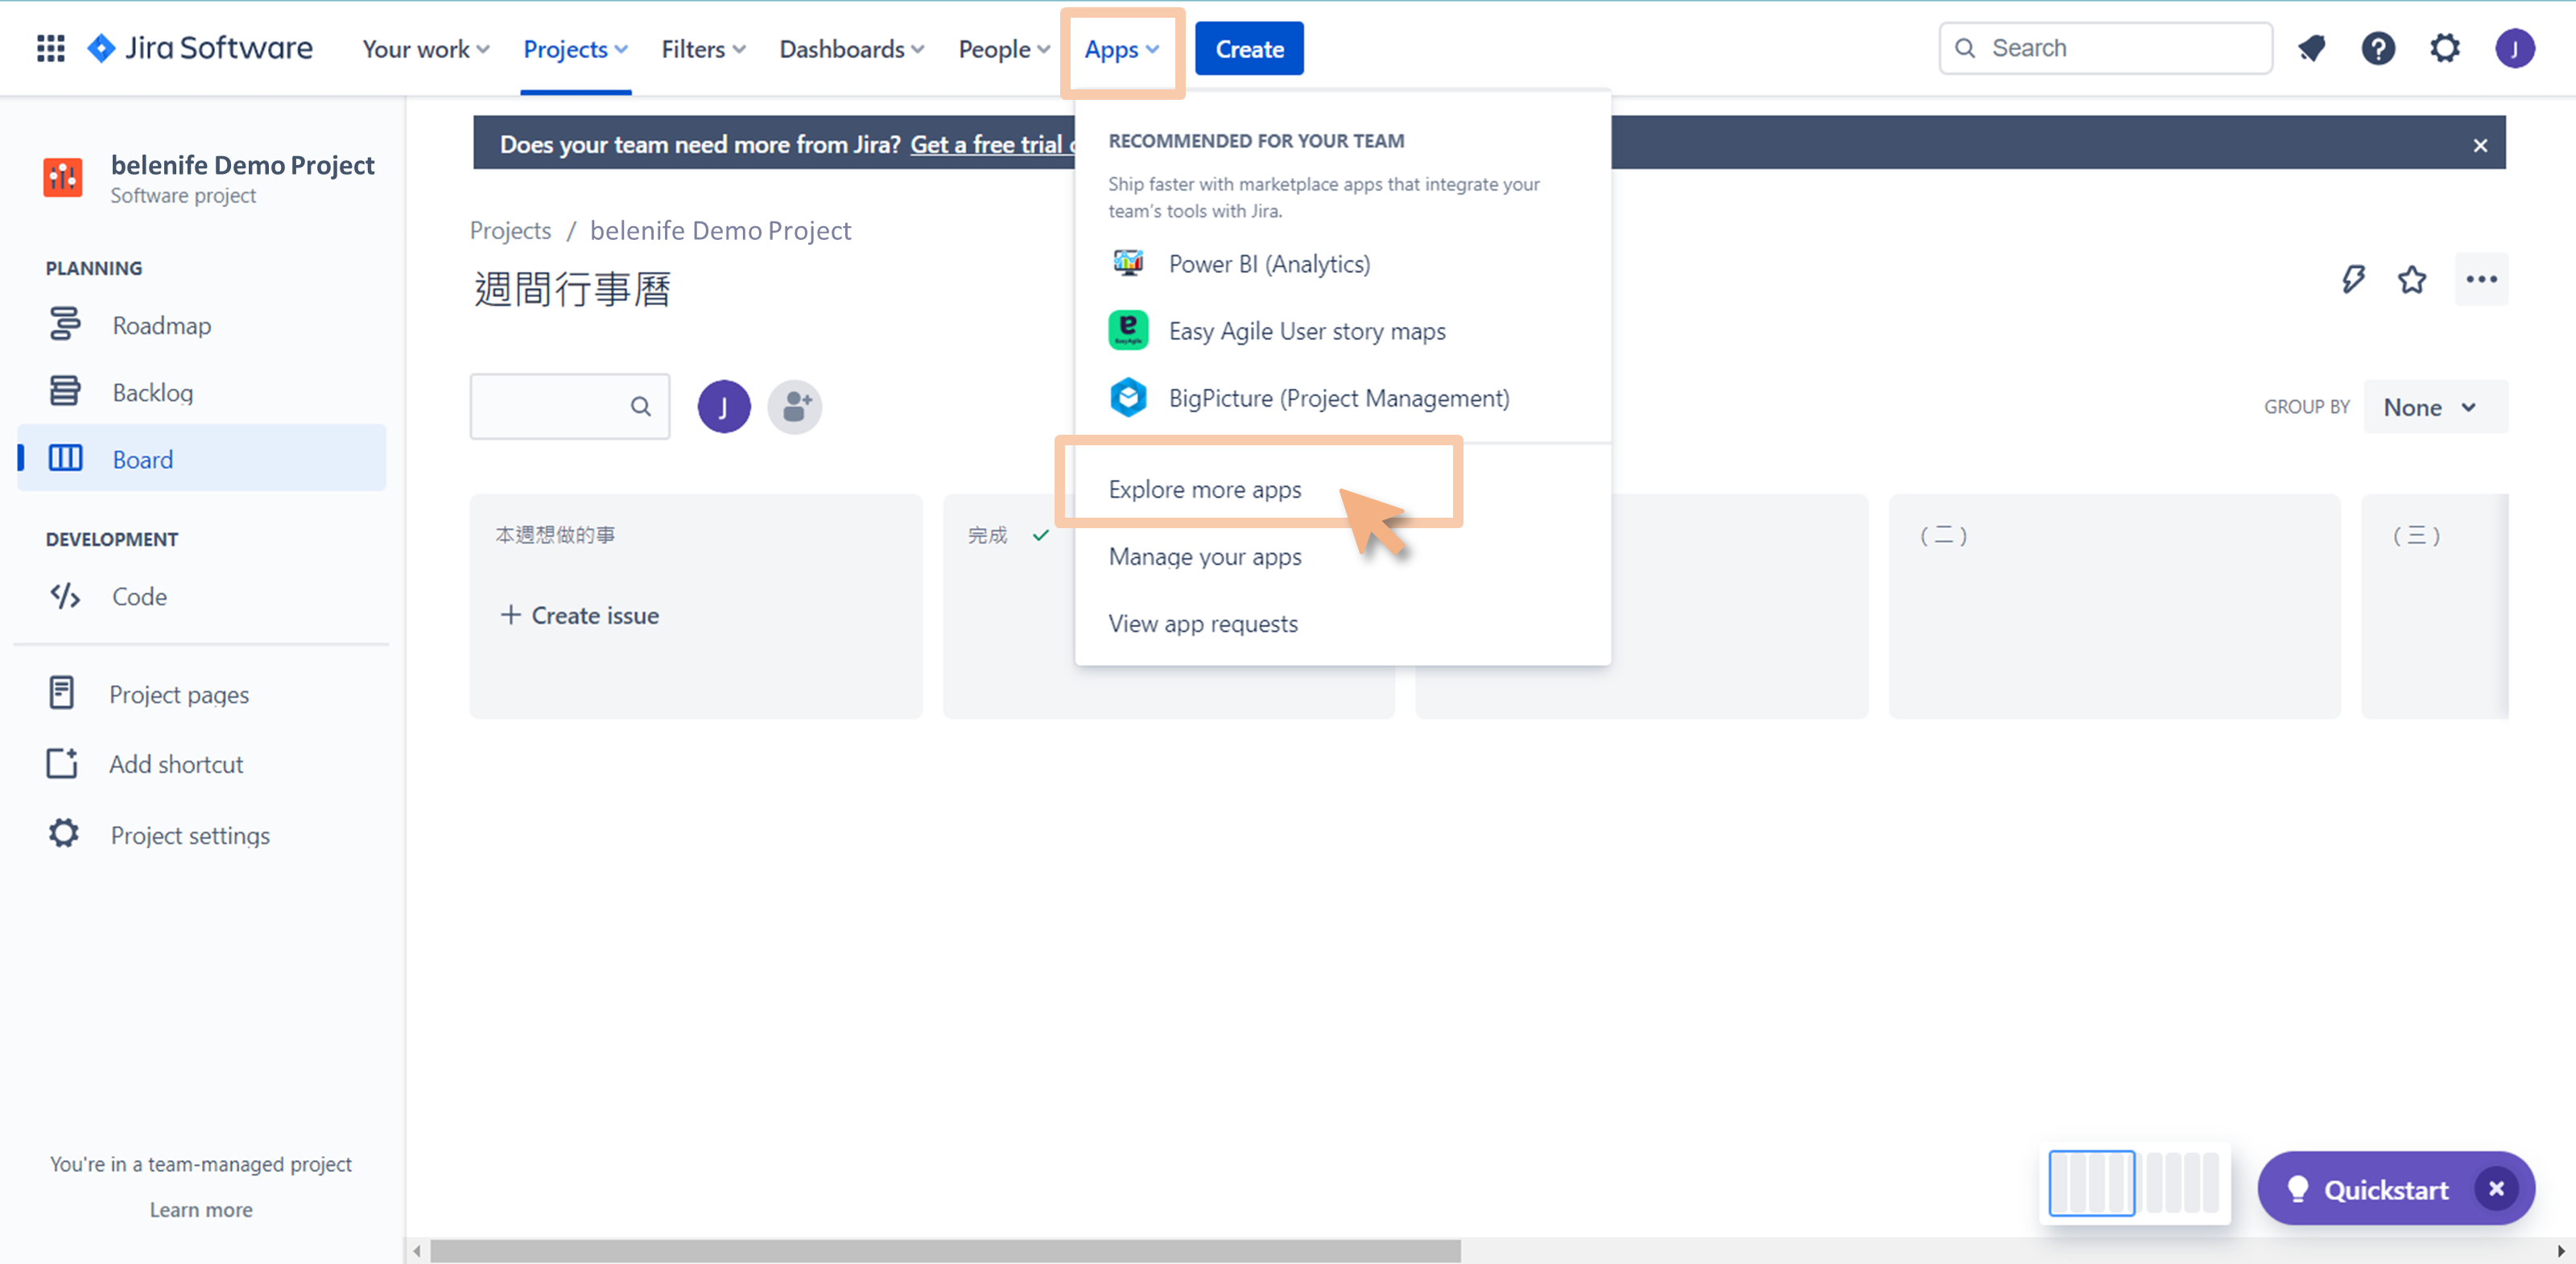2576x1264 pixels.
Task: Click the horizontal scrollbar thumb
Action: click(945, 1251)
